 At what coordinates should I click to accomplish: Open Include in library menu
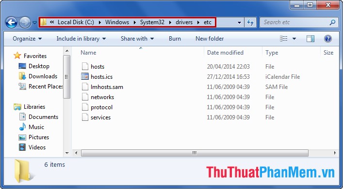tap(81, 39)
